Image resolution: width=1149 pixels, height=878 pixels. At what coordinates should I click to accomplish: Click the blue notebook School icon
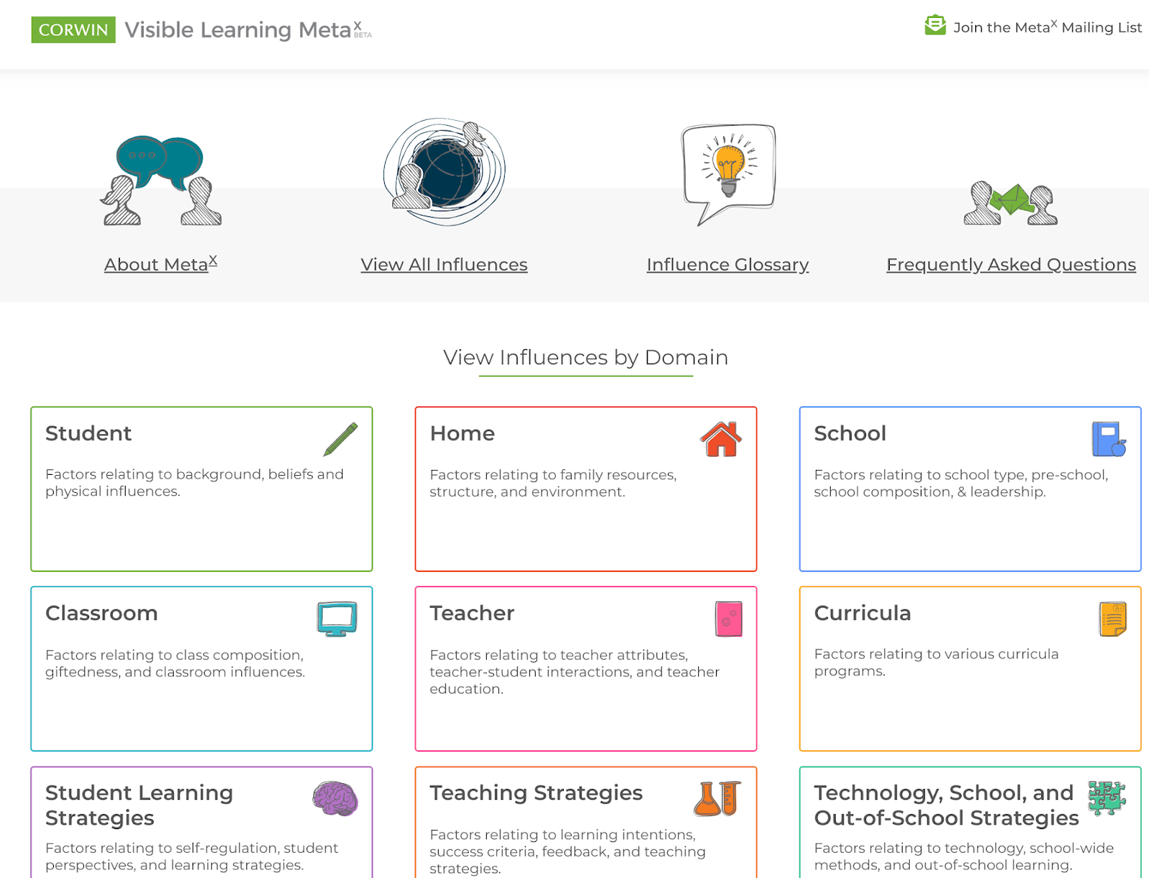pyautogui.click(x=1108, y=439)
